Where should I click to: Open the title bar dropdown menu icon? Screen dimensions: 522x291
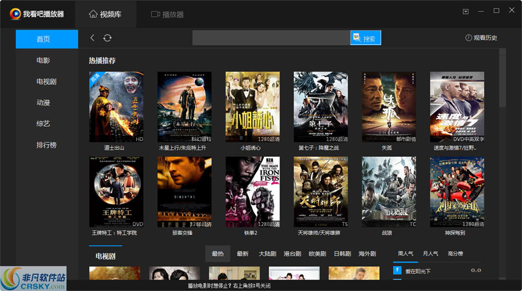(x=466, y=12)
